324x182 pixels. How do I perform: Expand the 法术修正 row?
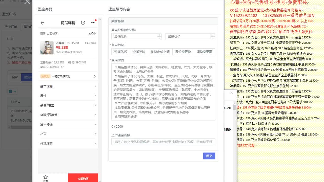[68, 124]
